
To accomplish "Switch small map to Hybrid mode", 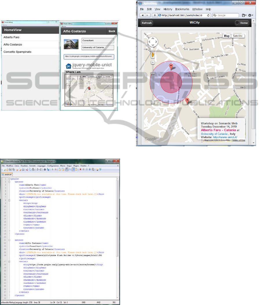I will click(100, 77).
